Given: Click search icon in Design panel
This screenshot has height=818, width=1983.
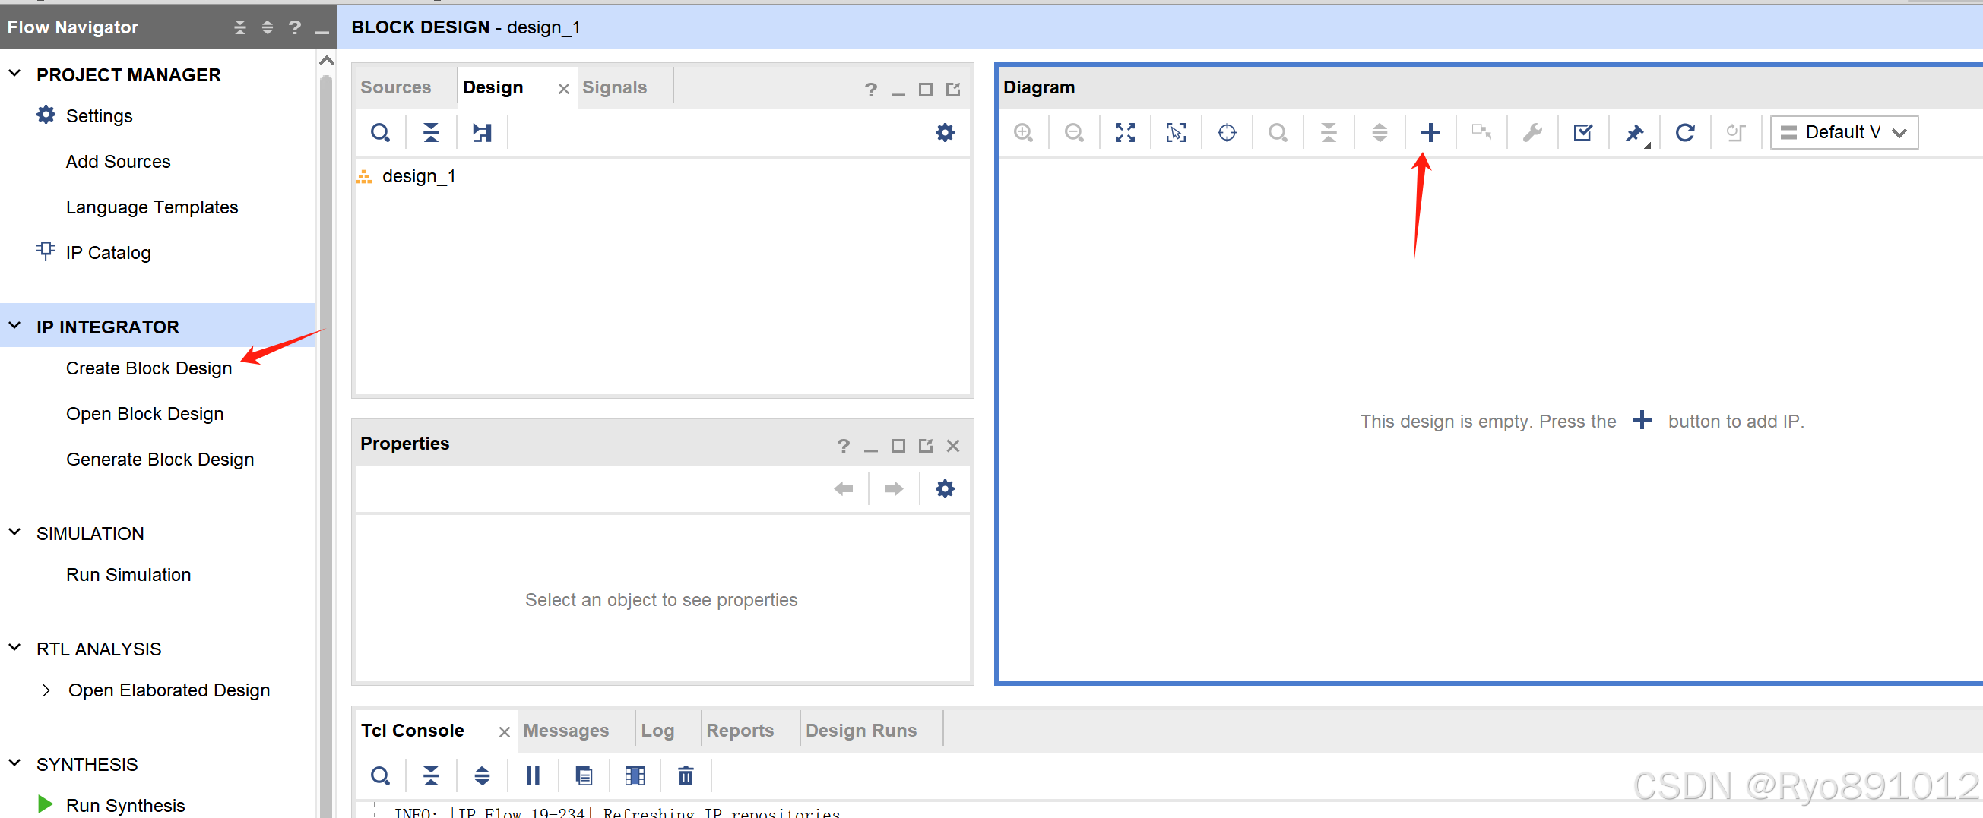Looking at the screenshot, I should [380, 132].
